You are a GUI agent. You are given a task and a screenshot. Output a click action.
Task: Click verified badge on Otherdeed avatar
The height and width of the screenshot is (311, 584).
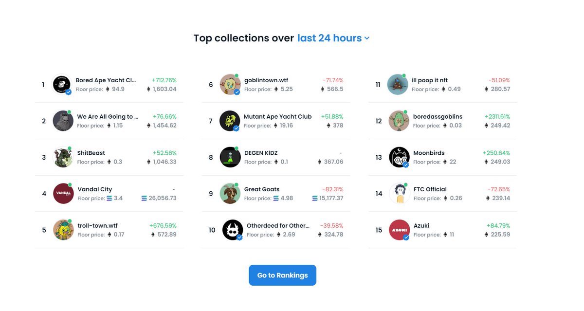239,238
